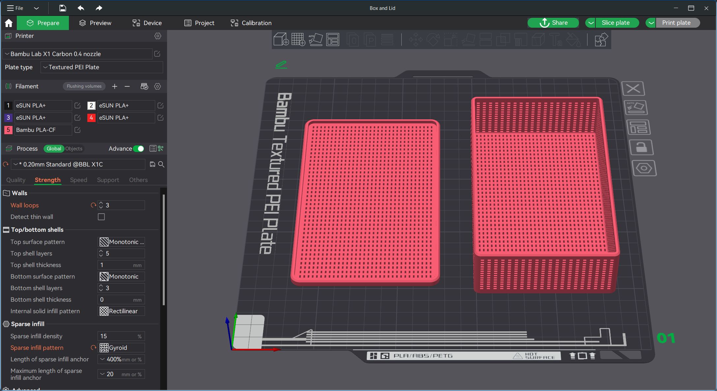Viewport: 717px width, 391px height.
Task: Select the slice settings icon
Action: coord(161,148)
